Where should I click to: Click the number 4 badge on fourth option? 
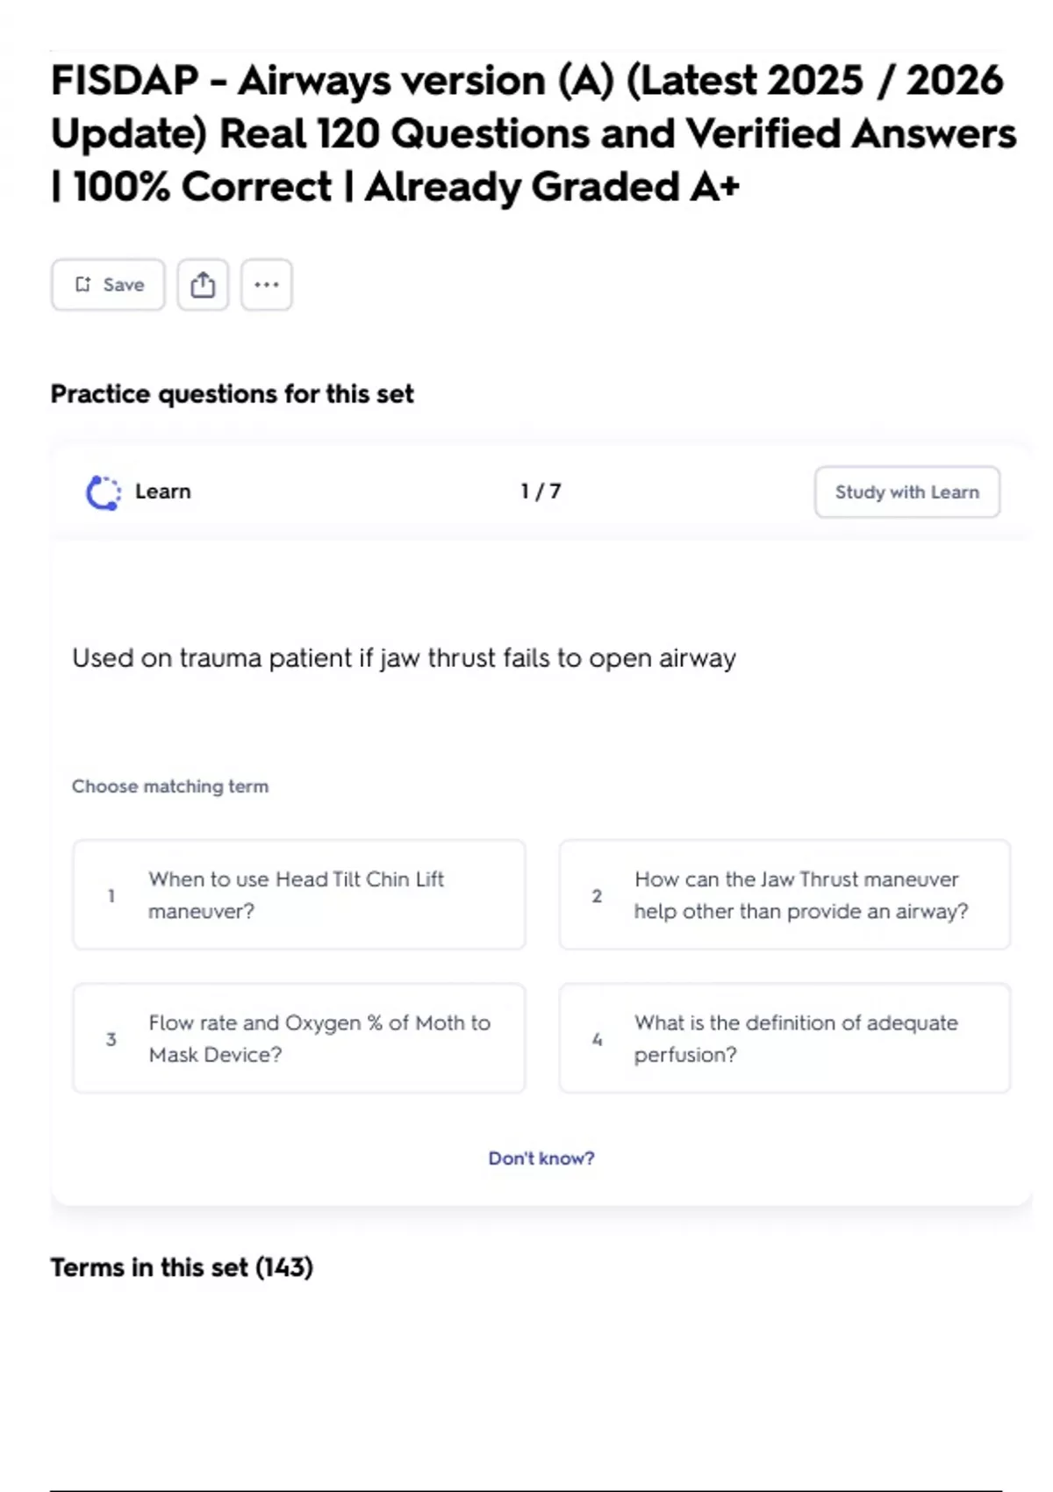597,1039
